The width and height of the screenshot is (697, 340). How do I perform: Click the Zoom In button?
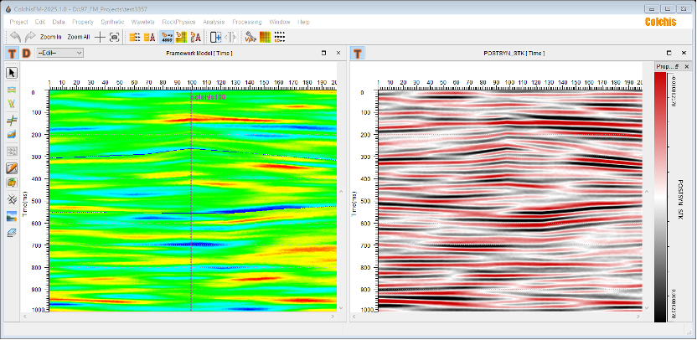point(50,37)
